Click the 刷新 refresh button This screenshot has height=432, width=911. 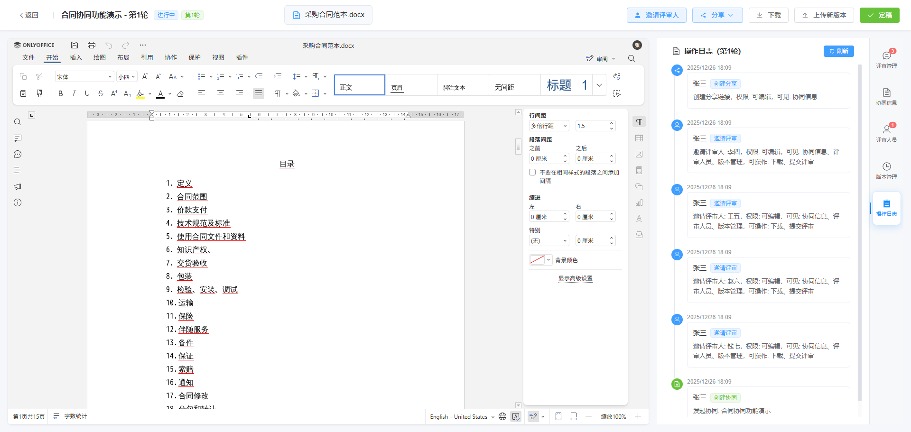click(x=839, y=51)
